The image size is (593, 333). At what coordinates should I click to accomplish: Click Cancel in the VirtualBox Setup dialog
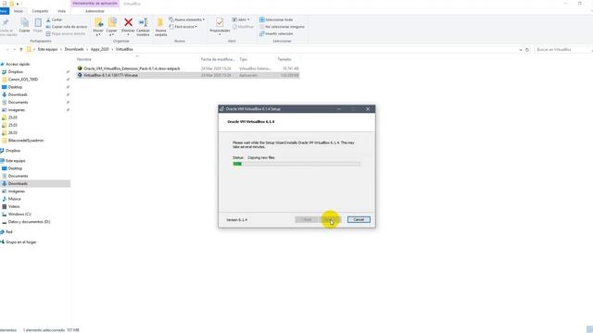coord(359,220)
